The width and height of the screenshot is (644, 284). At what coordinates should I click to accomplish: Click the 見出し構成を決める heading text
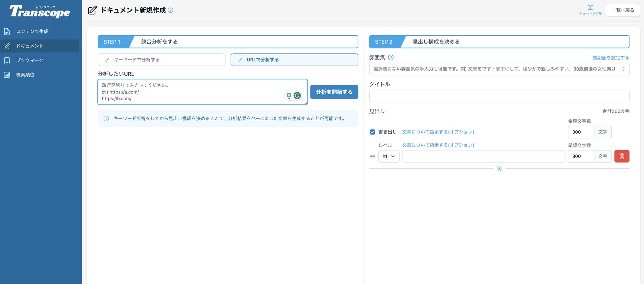point(436,42)
